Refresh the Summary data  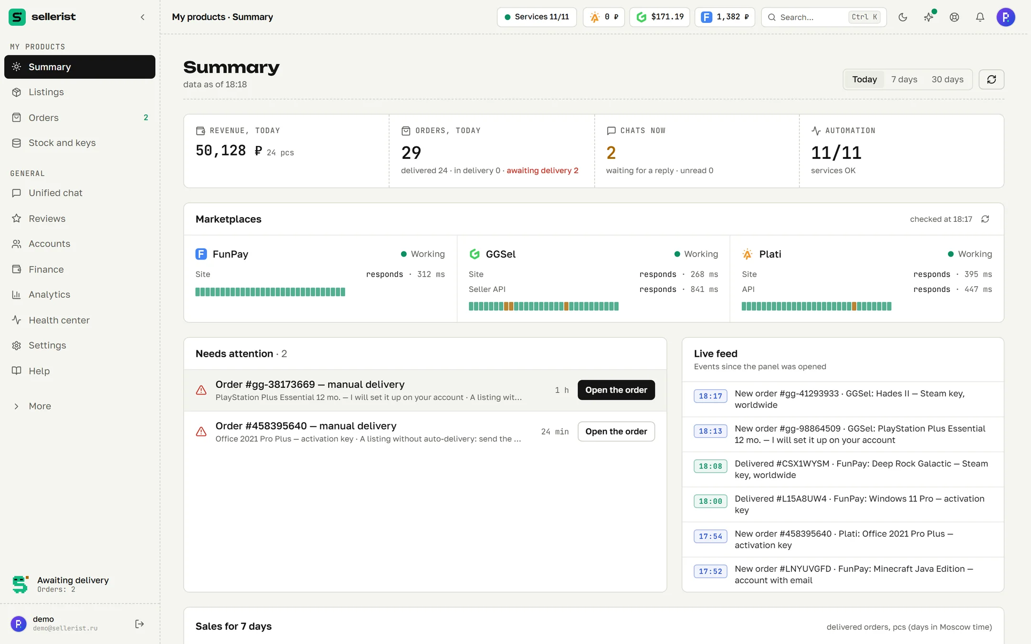[991, 79]
